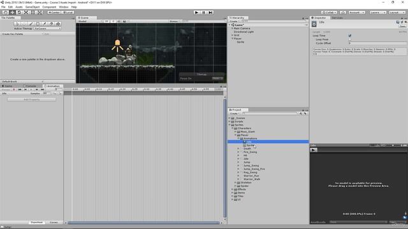Choose the Tile Palette flood fill tool

58,24
